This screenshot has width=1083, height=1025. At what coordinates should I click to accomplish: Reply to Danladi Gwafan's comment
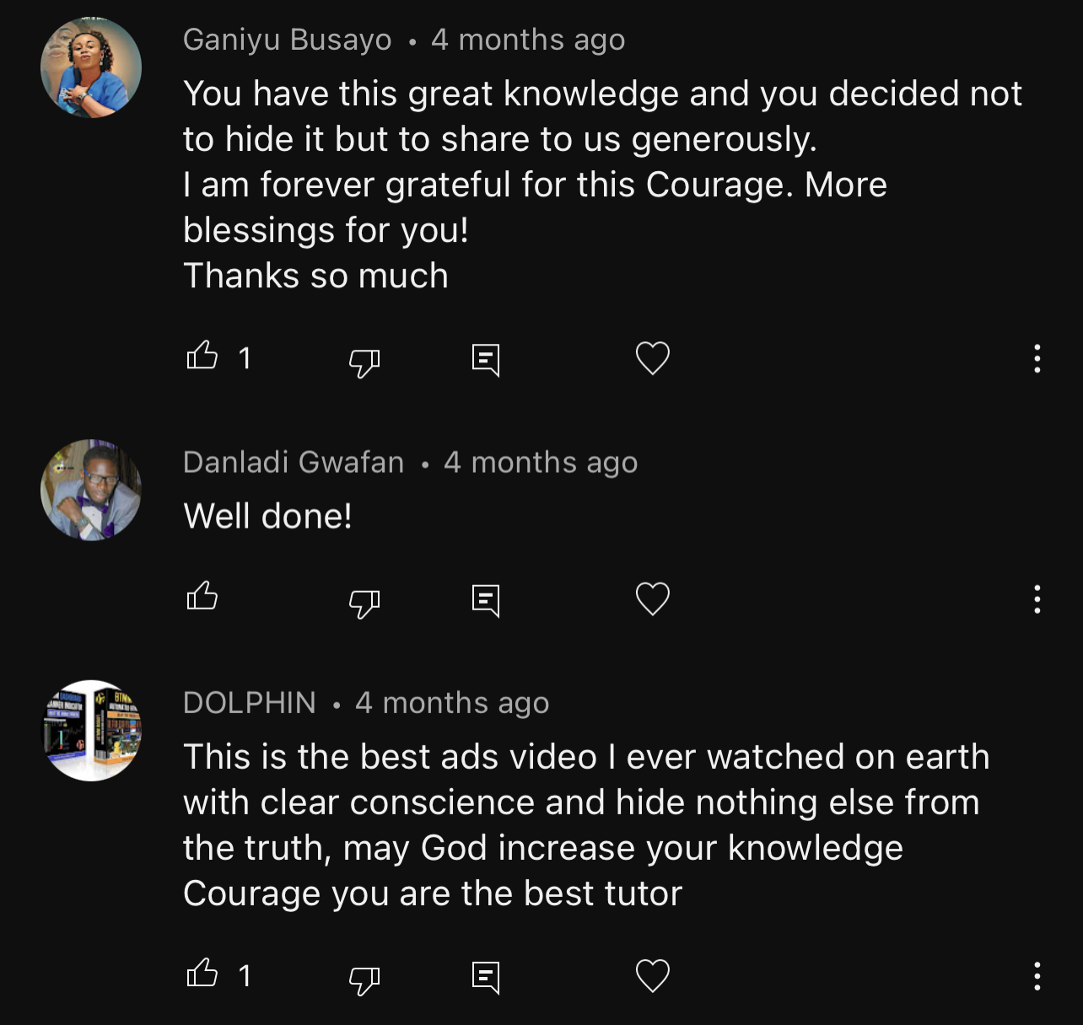(485, 601)
